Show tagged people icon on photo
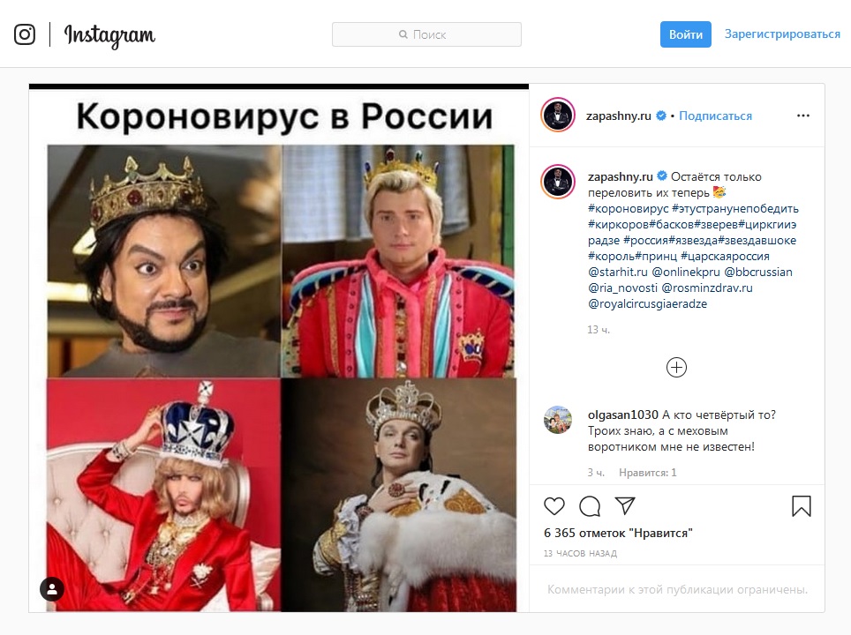851x635 pixels. (x=52, y=589)
